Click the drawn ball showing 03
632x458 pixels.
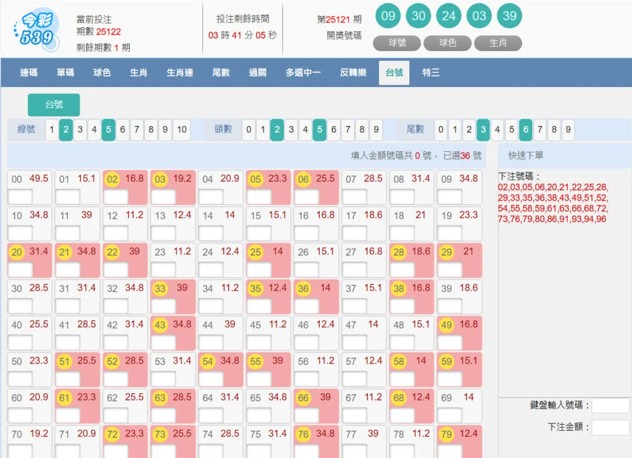pyautogui.click(x=480, y=16)
